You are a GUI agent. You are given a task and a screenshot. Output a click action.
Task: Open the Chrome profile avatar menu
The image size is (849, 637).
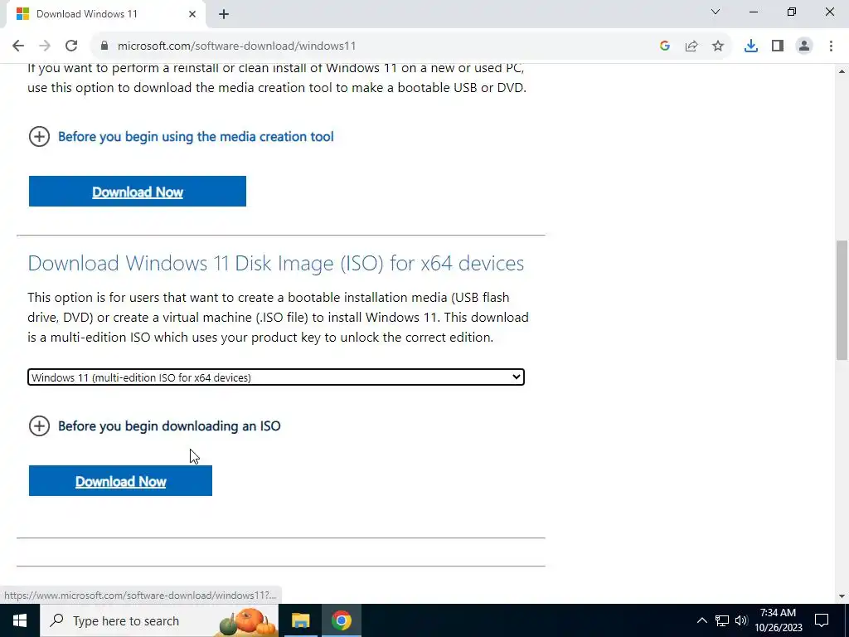click(804, 46)
